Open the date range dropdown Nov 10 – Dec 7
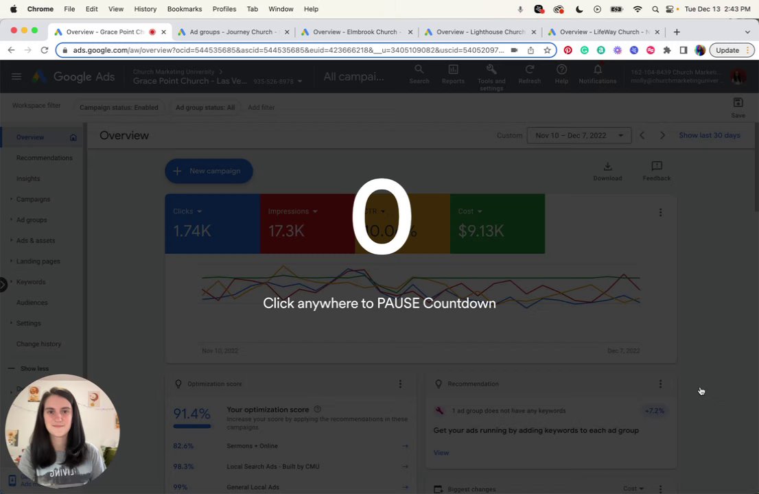This screenshot has width=759, height=494. click(x=579, y=135)
